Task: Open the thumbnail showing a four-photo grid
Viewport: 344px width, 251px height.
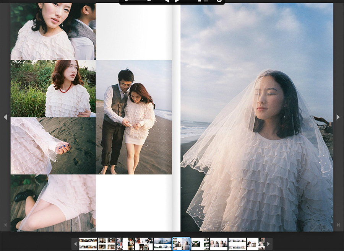Action: pos(107,244)
